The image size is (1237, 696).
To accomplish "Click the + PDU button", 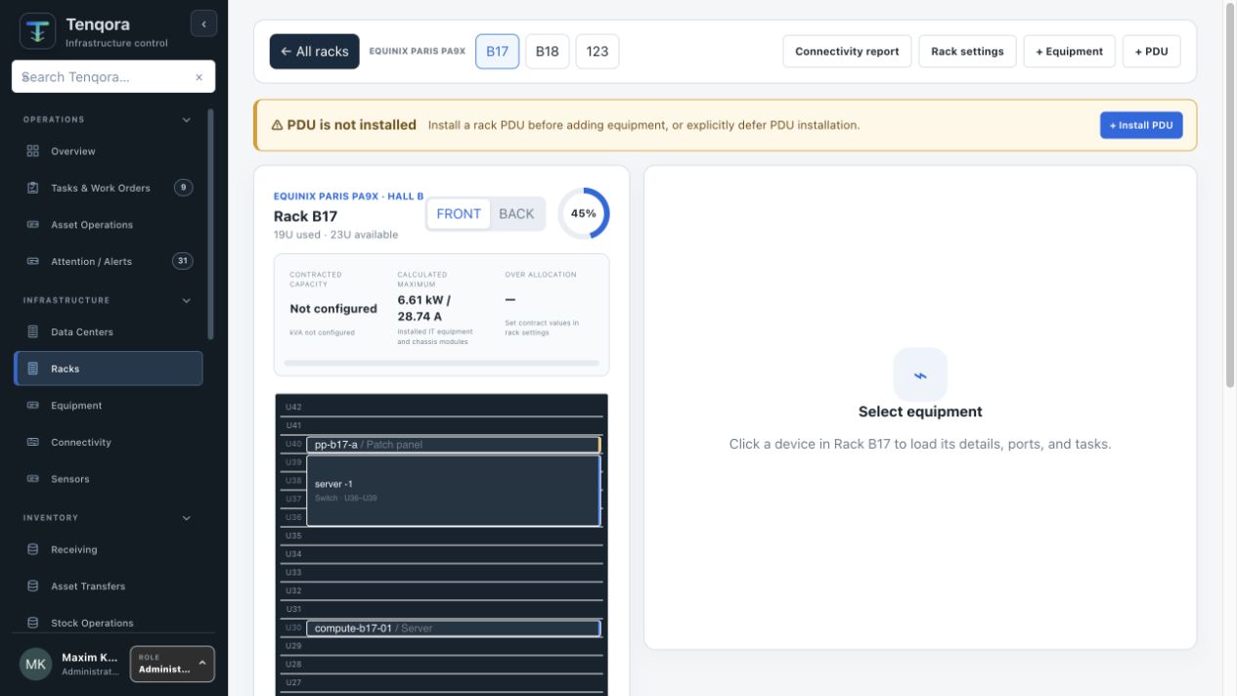I will [1151, 52].
